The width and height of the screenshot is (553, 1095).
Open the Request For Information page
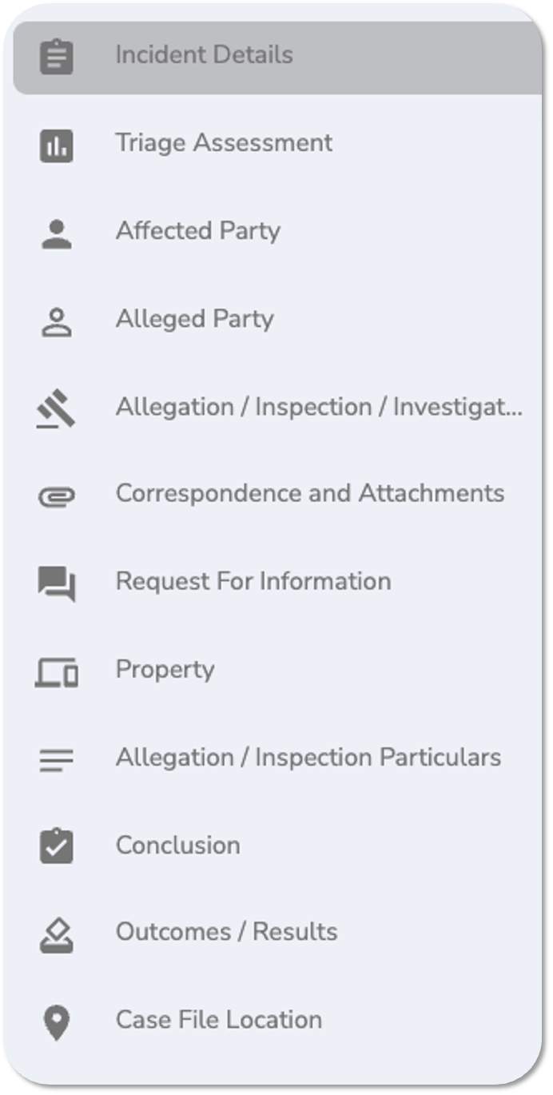pos(253,582)
